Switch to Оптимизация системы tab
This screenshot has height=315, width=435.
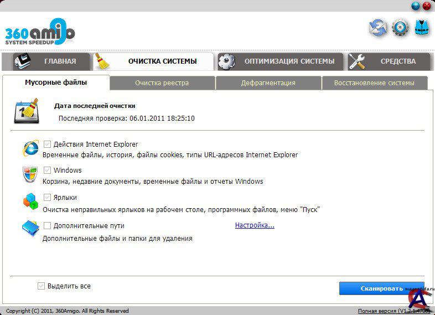(280, 61)
